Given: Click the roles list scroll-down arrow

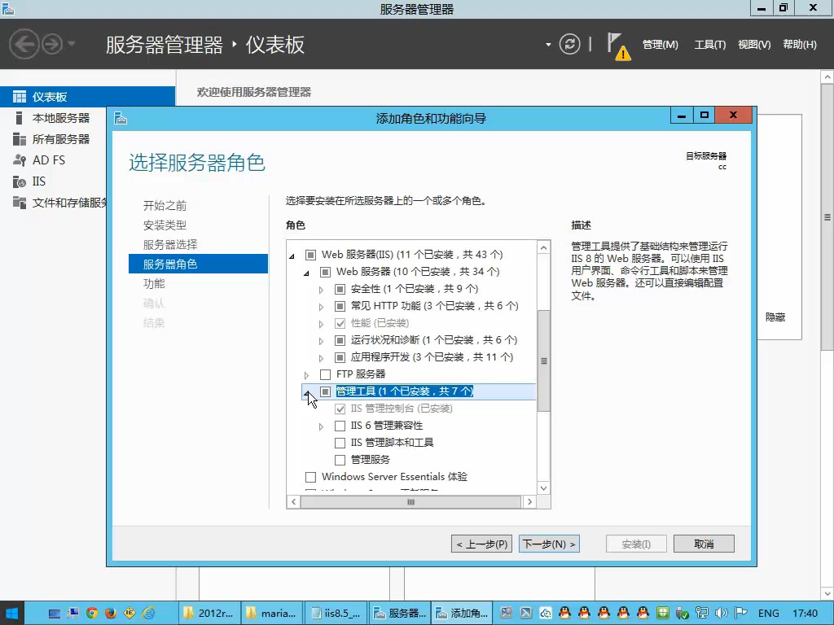Looking at the screenshot, I should pyautogui.click(x=543, y=488).
